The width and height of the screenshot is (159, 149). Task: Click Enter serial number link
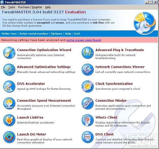point(34,34)
